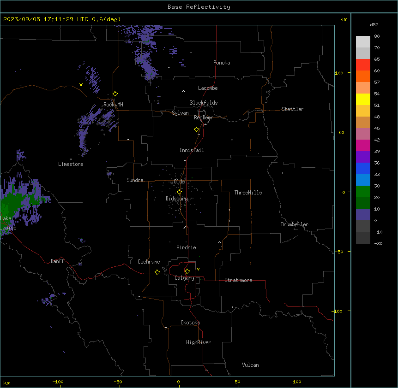Click the white plus marker north of Drumheller
Screen dimensions: 398x388
pos(283,173)
